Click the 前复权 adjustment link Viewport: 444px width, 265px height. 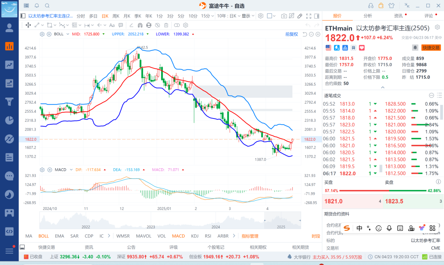tap(291, 34)
